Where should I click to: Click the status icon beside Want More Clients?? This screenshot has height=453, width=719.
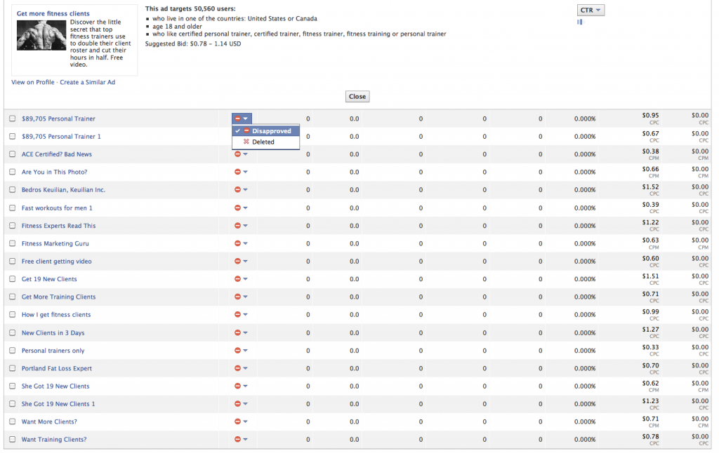[x=237, y=421]
